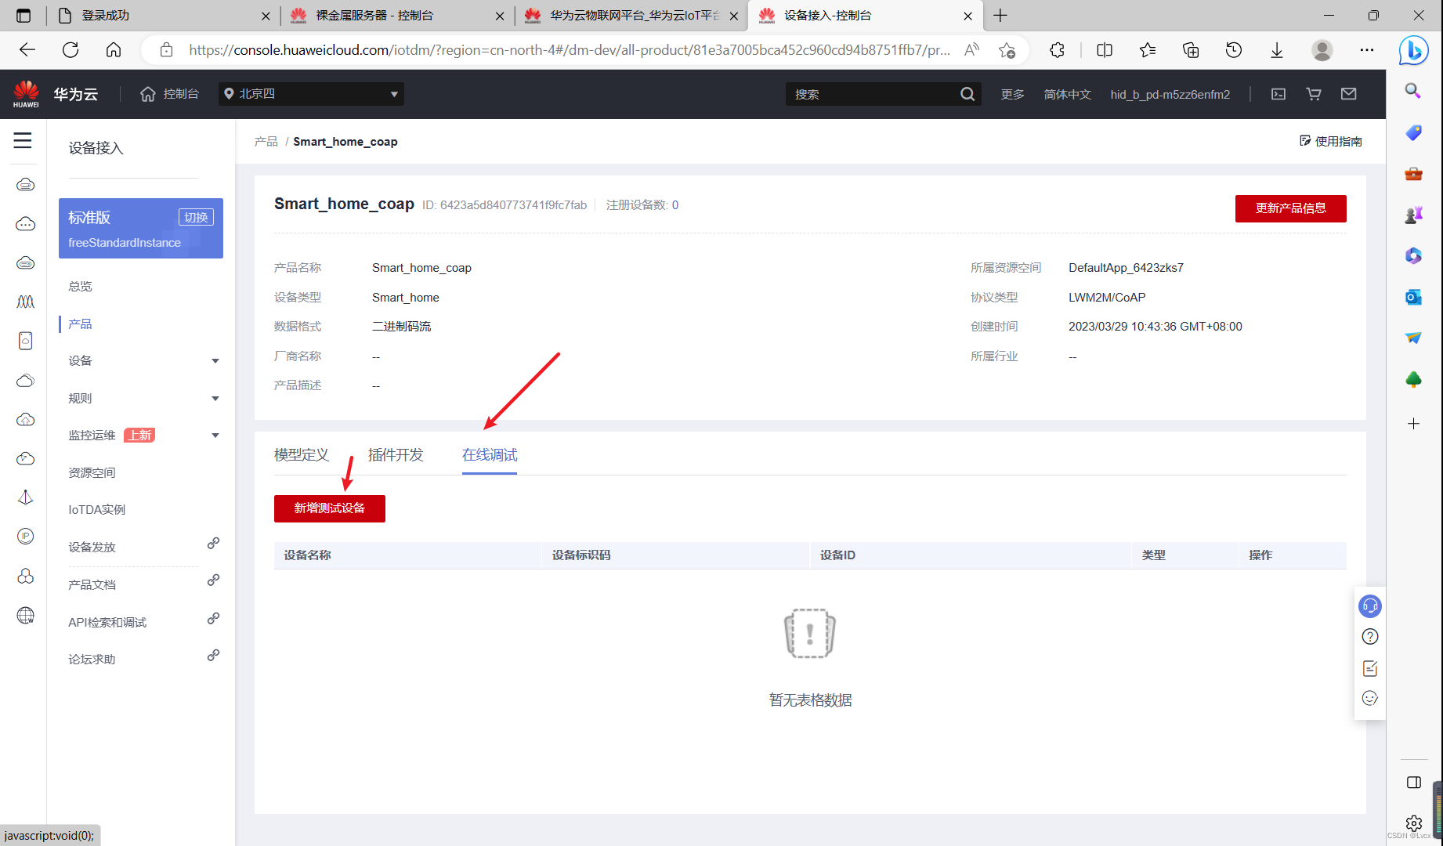
Task: Open the help question mark icon
Action: tap(1370, 637)
